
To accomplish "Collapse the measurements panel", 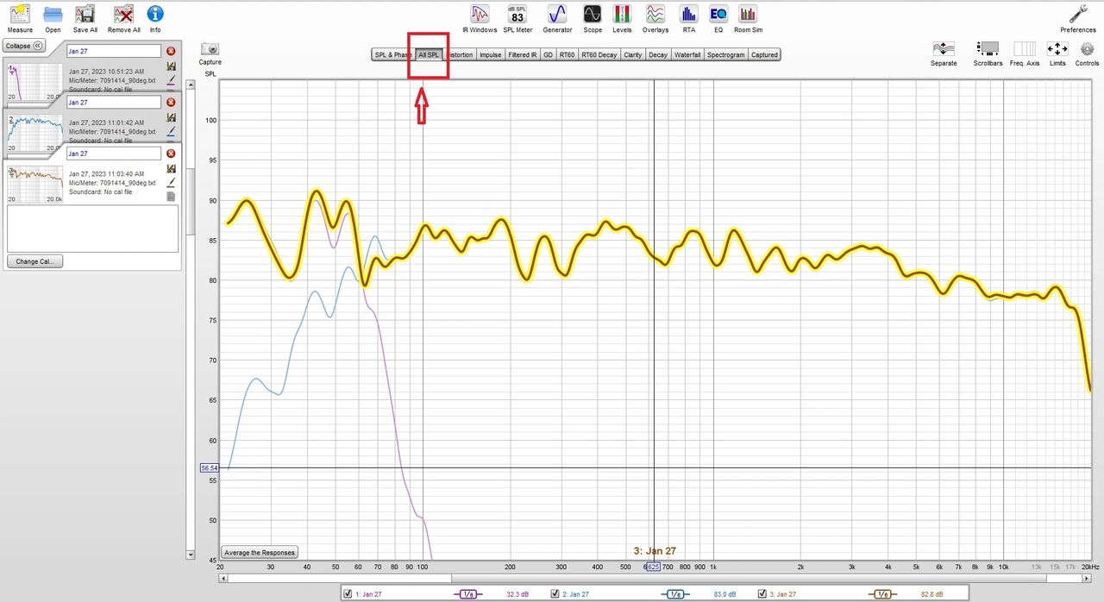I will 23,46.
